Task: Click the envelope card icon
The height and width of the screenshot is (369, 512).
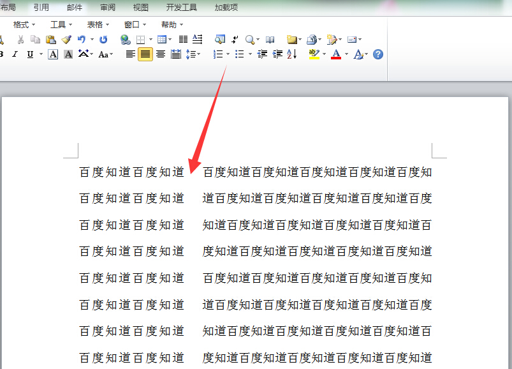Action: click(353, 40)
